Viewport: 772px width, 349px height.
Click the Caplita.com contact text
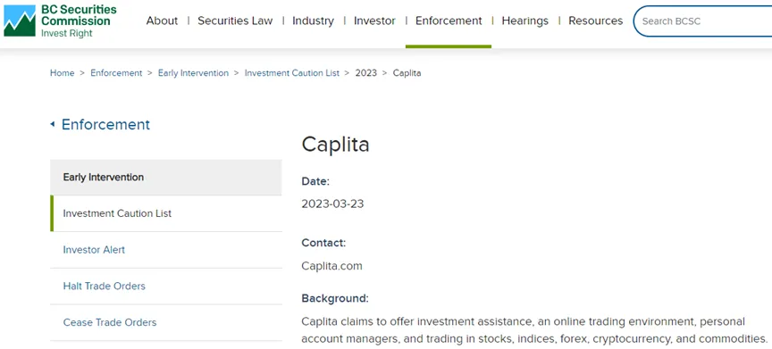tap(331, 266)
